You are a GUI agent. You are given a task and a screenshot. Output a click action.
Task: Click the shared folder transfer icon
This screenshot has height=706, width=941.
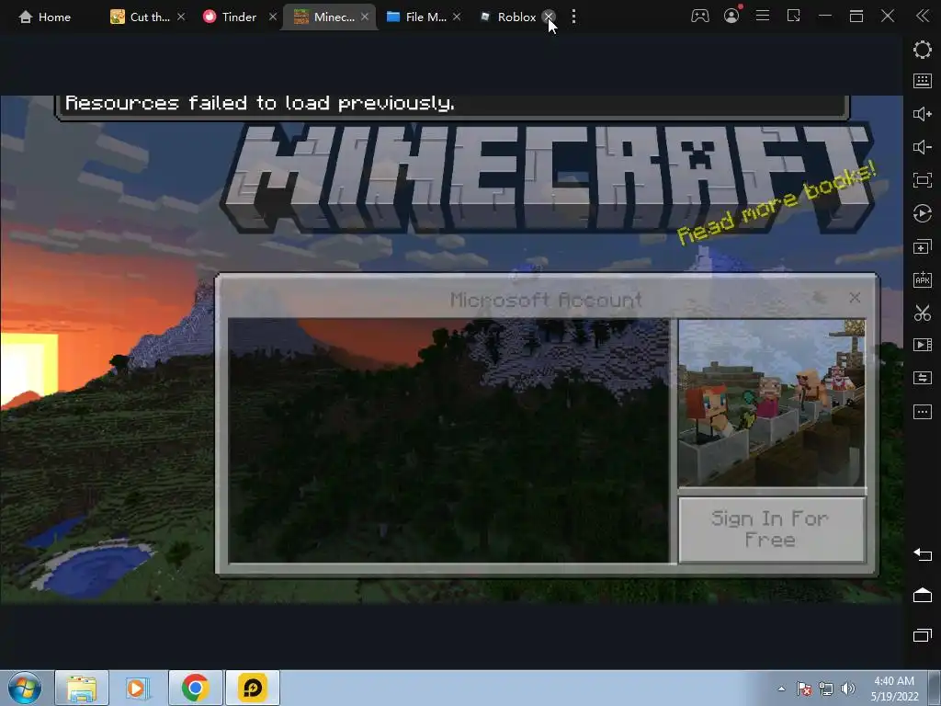(923, 378)
